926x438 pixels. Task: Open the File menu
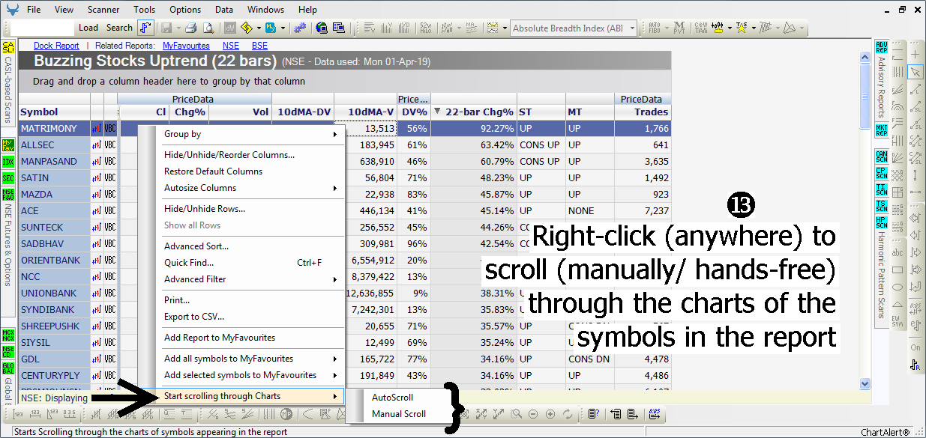[34, 10]
